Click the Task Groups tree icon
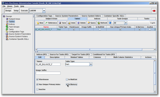 pyautogui.click(x=7, y=27)
